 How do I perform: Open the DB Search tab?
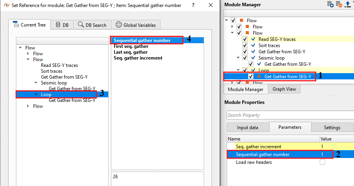pos(92,25)
